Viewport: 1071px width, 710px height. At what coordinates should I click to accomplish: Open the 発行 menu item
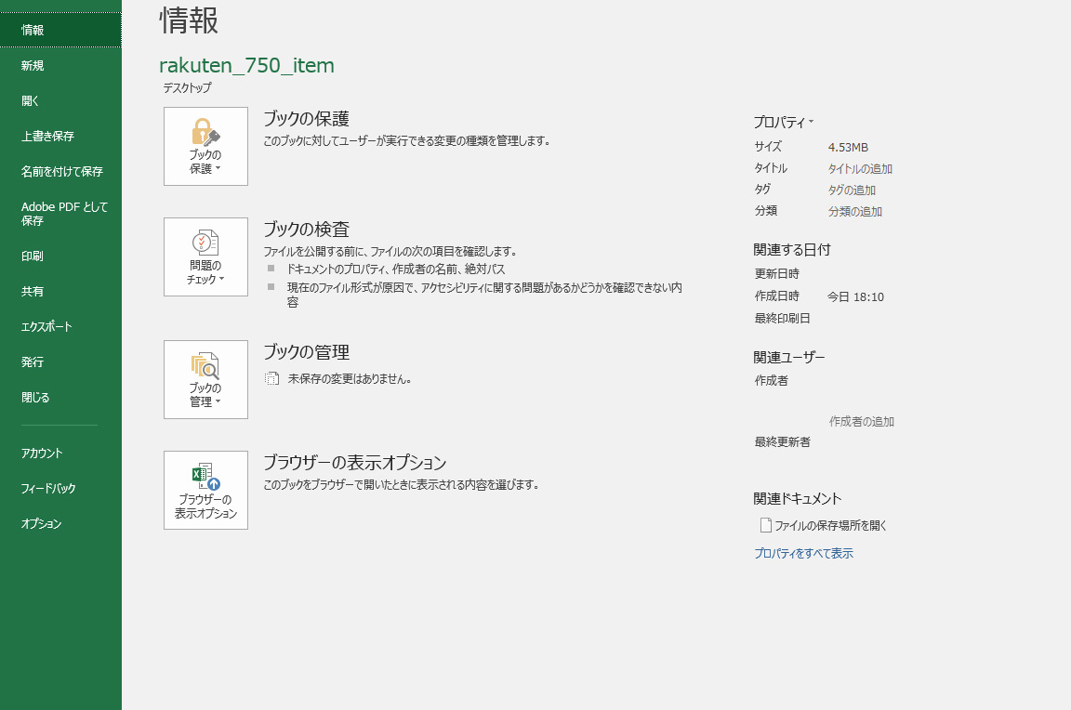pyautogui.click(x=60, y=362)
